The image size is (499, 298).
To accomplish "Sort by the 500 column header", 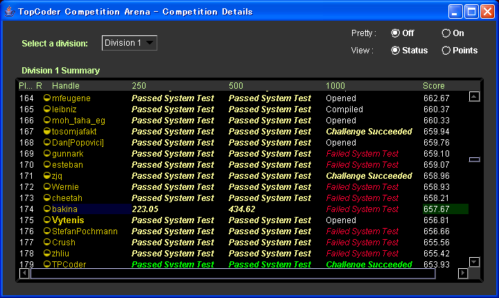I will tap(236, 86).
